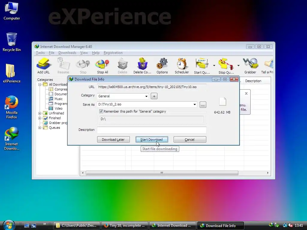Click the browse (...) button beside Save As

point(203,105)
